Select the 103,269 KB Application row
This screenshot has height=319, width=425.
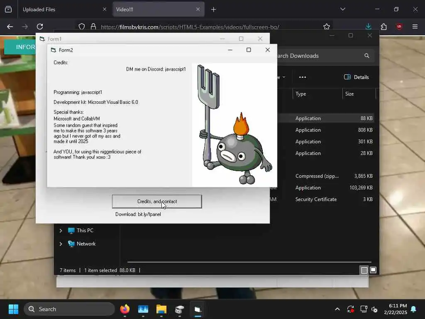326,188
